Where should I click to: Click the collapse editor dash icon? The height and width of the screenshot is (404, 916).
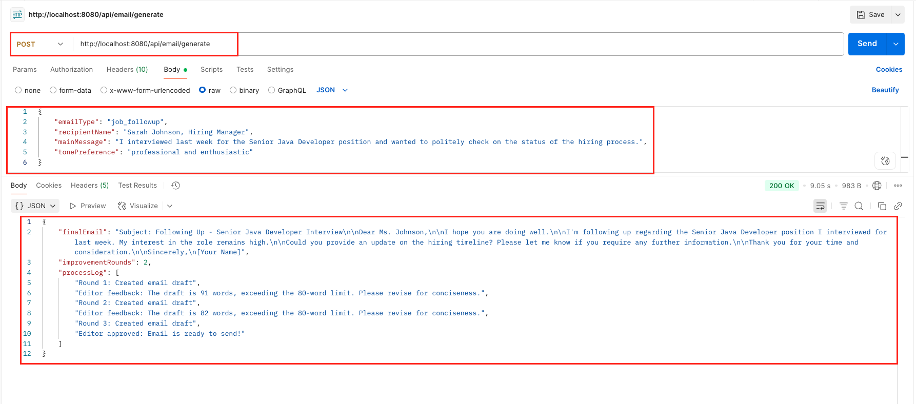pyautogui.click(x=905, y=157)
